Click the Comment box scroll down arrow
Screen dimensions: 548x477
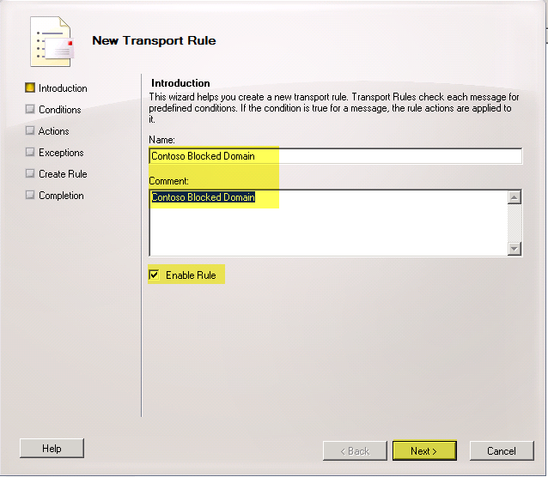pos(515,249)
